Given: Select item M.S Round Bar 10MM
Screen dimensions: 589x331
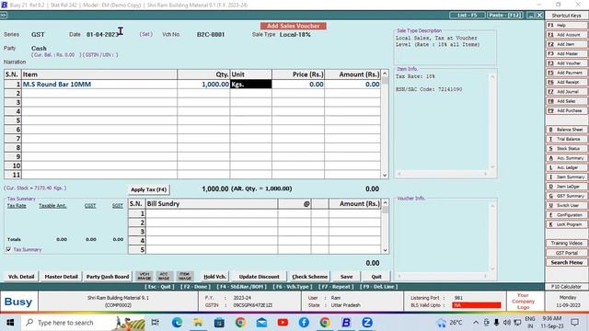Looking at the screenshot, I should (99, 84).
